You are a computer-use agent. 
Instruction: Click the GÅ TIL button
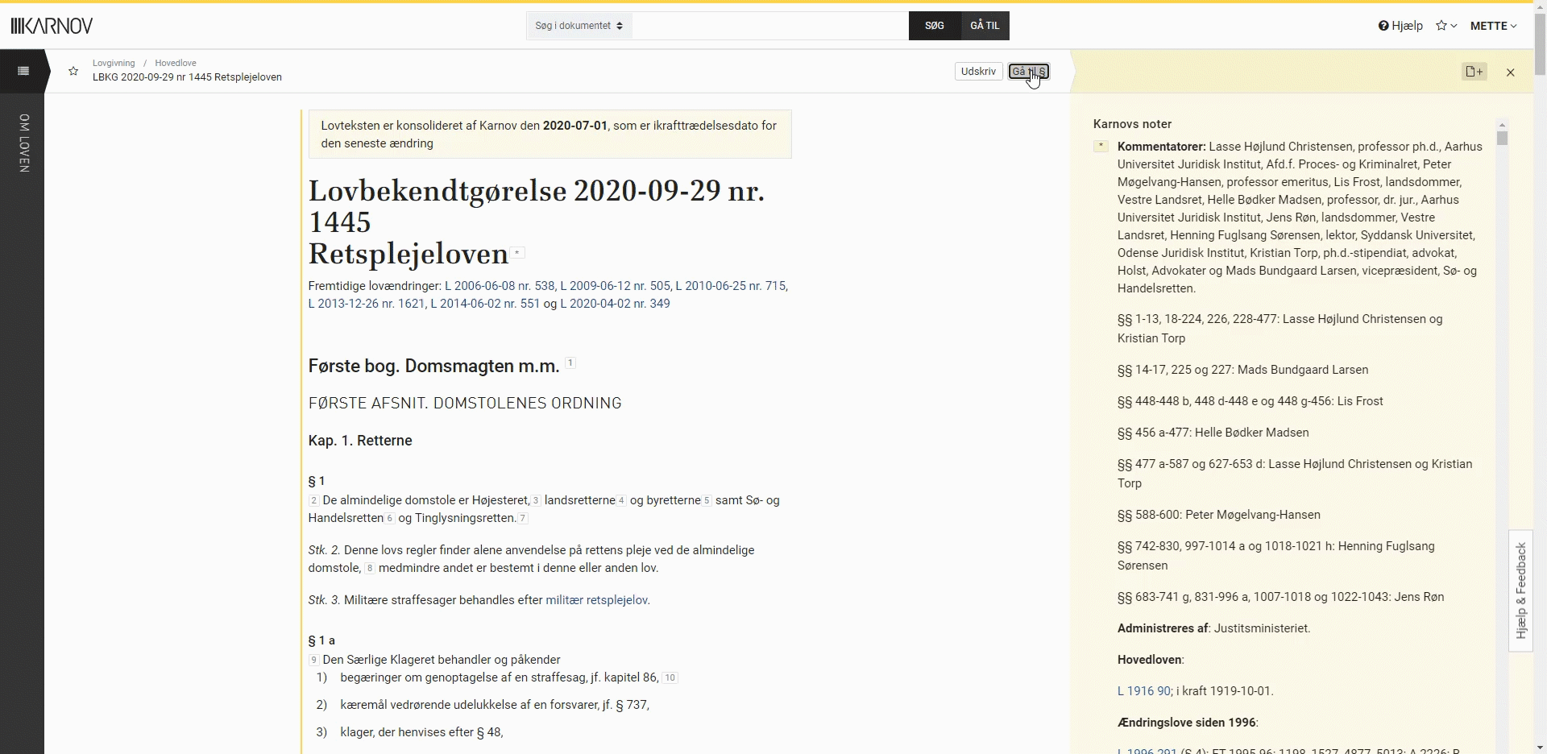coord(985,26)
